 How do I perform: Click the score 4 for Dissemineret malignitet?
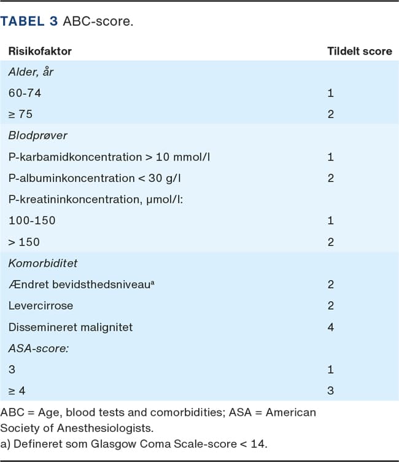click(330, 327)
